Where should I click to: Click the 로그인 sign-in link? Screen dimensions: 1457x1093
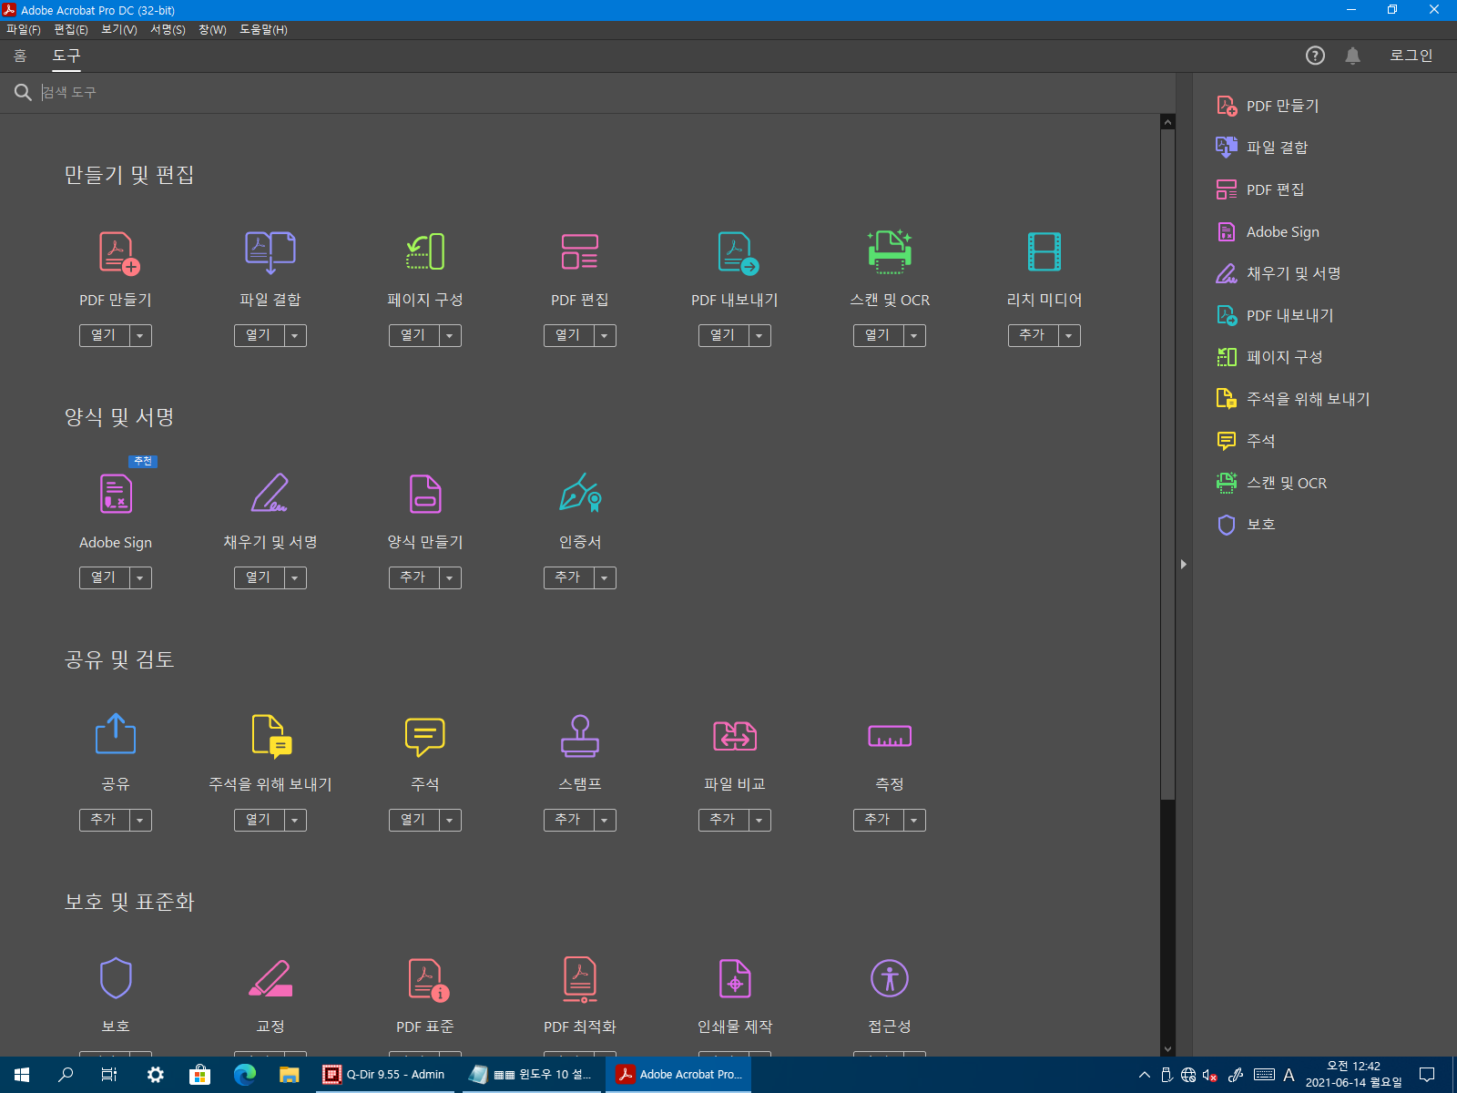pyautogui.click(x=1411, y=56)
